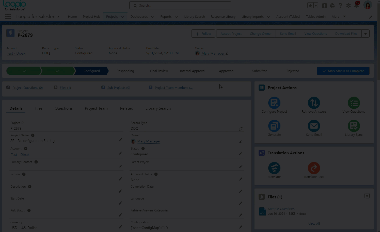The image size is (380, 232).
Task: Open the More navigation menu
Action: coord(339,16)
